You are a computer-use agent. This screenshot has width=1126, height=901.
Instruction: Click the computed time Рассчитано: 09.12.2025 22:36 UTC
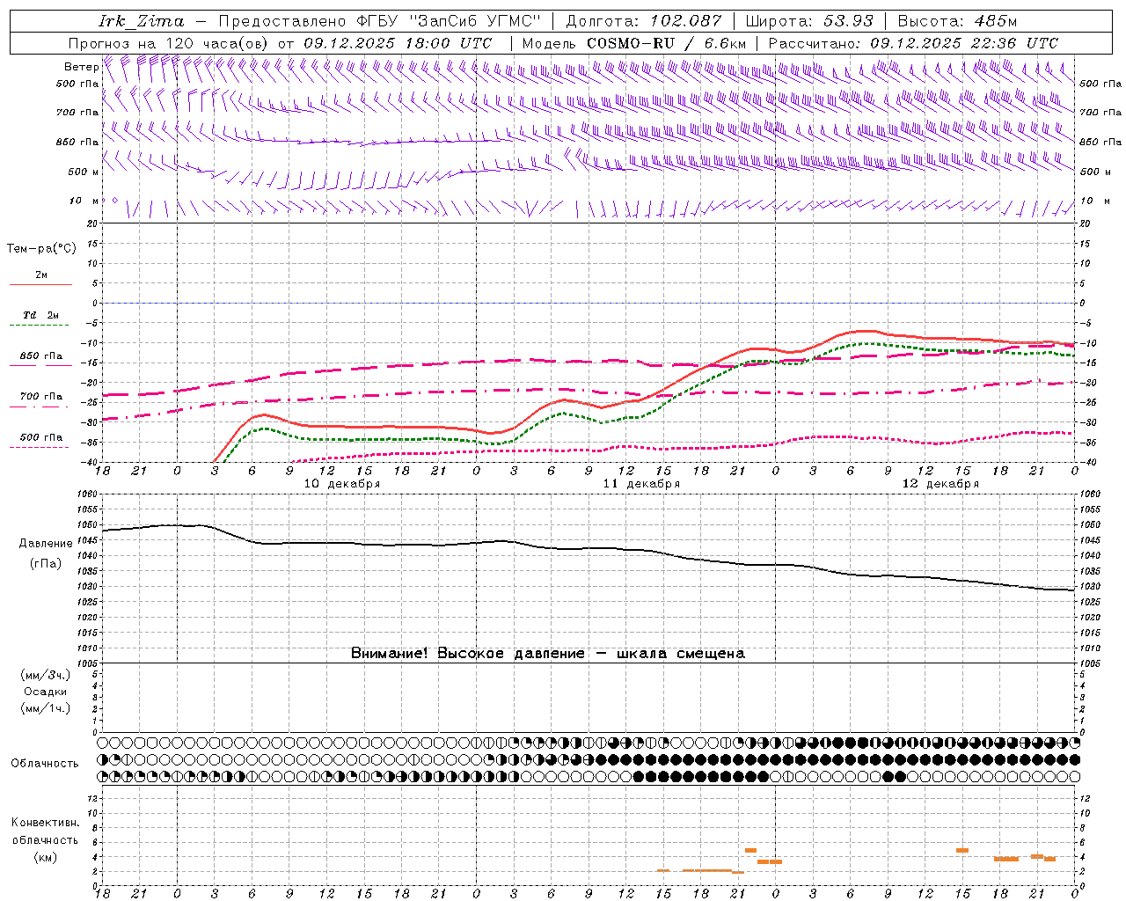(913, 43)
